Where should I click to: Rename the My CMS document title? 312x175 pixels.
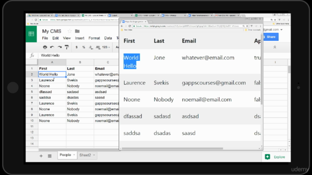click(52, 31)
